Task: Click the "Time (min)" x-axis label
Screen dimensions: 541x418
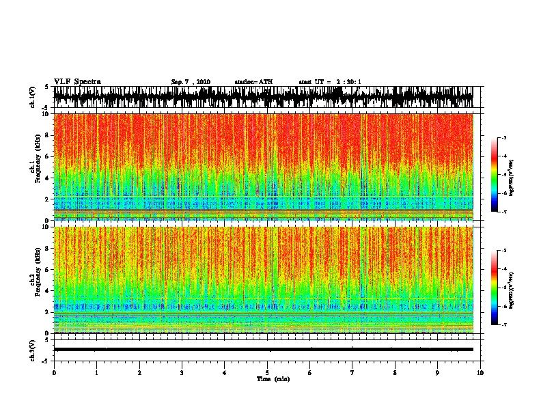Action: tap(273, 379)
